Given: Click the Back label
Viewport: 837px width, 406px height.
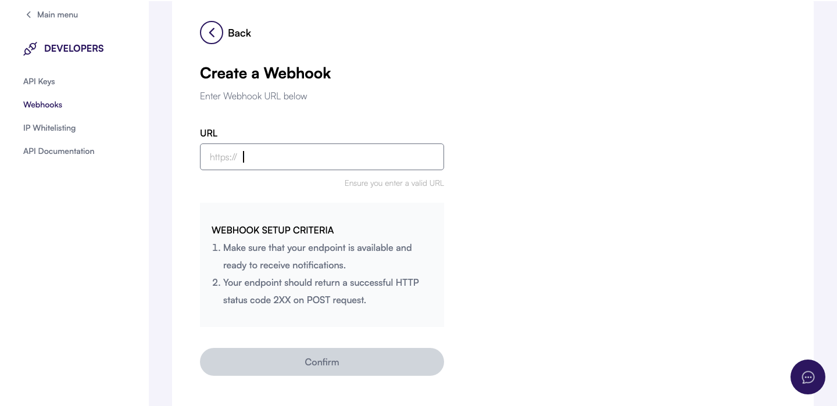Looking at the screenshot, I should point(239,33).
